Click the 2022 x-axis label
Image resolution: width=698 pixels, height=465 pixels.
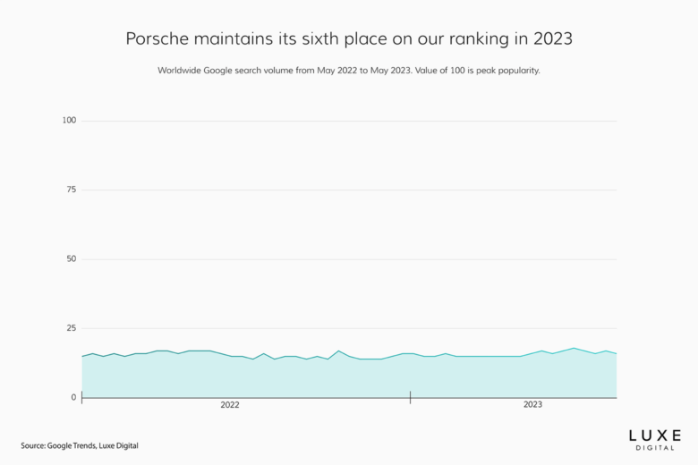click(230, 405)
